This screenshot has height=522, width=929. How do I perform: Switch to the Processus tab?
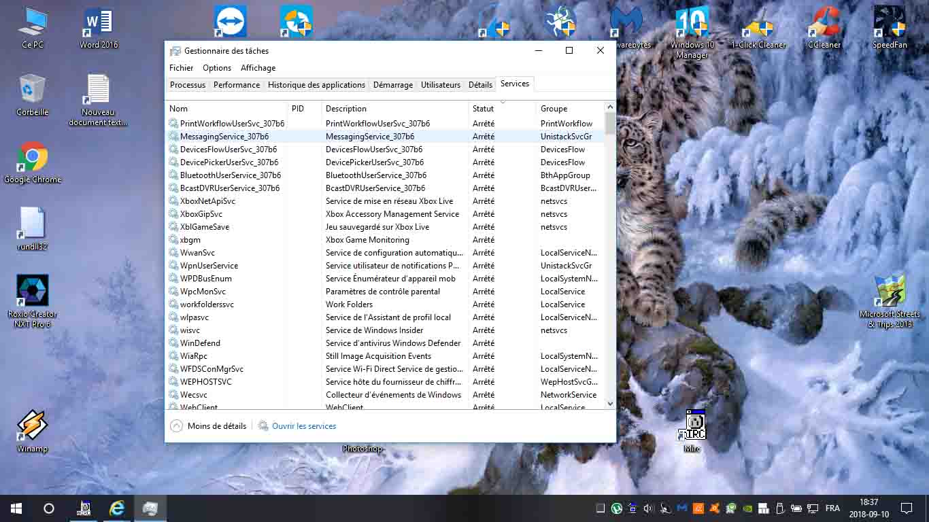click(188, 85)
